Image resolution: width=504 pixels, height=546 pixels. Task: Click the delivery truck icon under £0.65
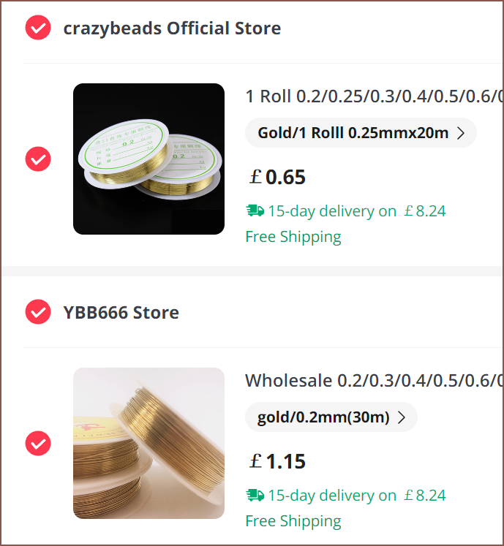click(255, 211)
